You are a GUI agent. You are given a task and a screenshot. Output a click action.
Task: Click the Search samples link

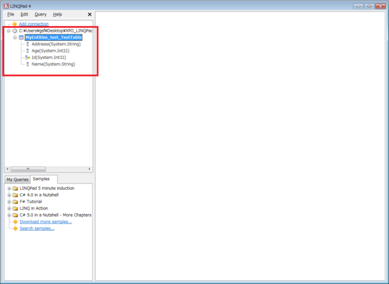tap(37, 228)
